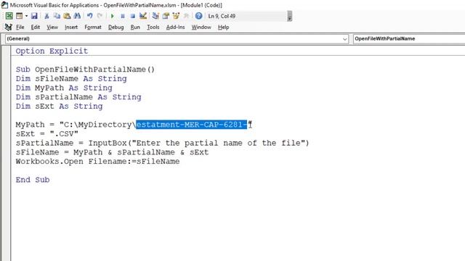Open Visual Basic Help question mark icon
Screen dimensions: 465x261
click(198, 16)
